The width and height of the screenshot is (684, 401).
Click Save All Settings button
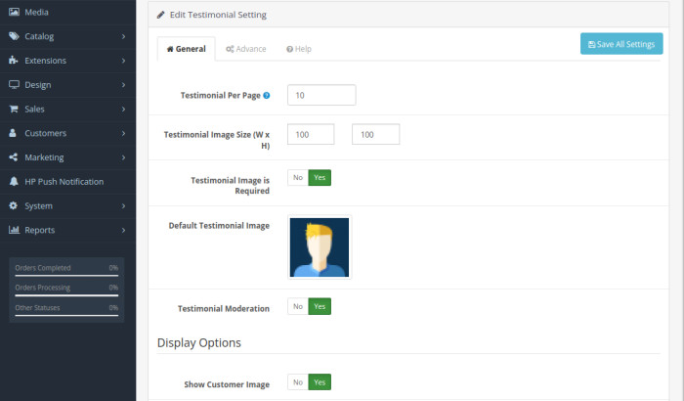coord(621,44)
